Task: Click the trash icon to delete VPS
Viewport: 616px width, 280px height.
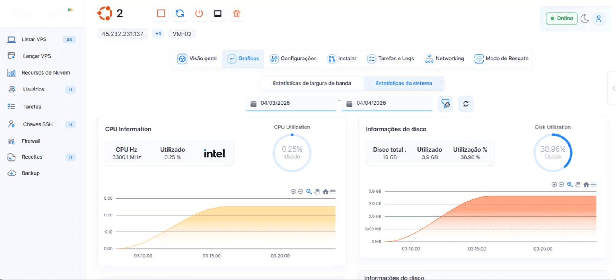Action: coord(236,14)
